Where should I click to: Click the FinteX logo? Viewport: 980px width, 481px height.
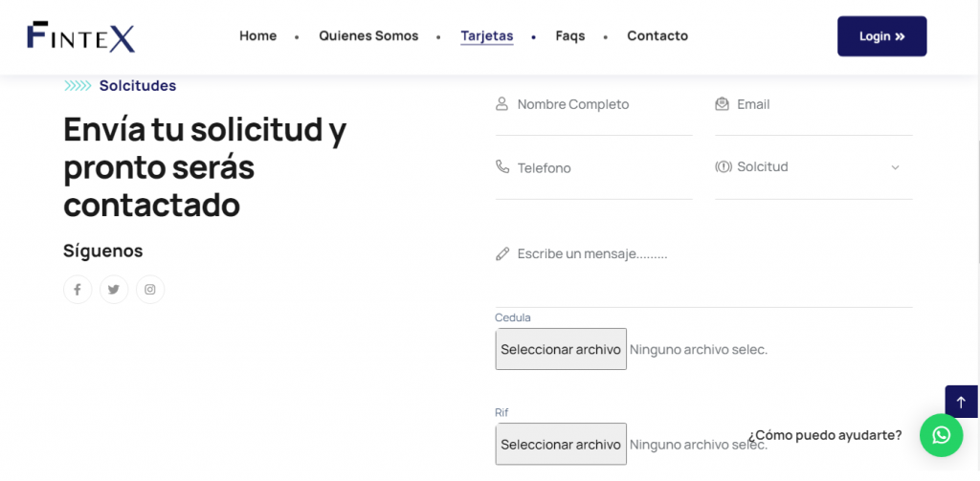coord(81,36)
